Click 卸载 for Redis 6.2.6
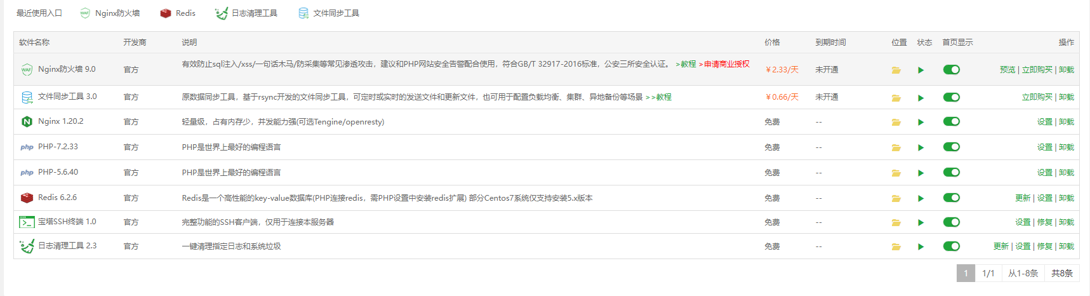1090x296 pixels. click(x=1067, y=198)
